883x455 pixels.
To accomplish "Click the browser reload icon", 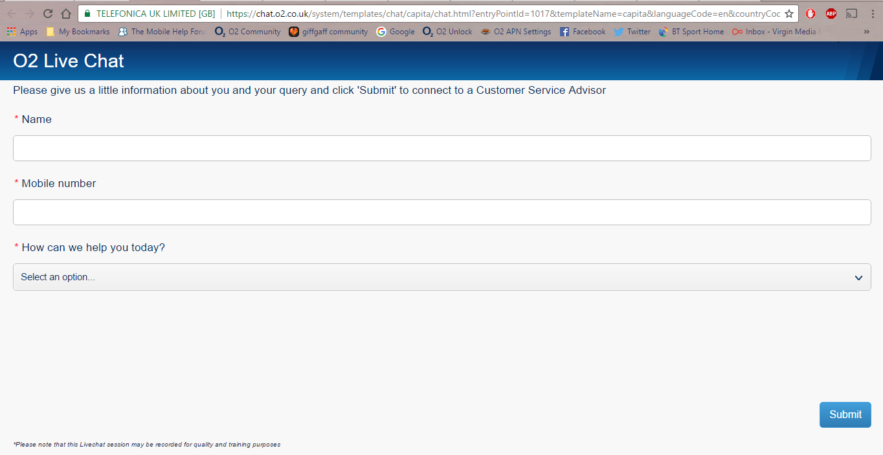I will coord(48,14).
